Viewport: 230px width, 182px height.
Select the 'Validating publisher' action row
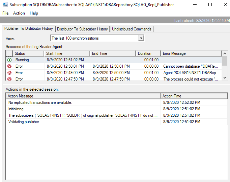[83, 122]
